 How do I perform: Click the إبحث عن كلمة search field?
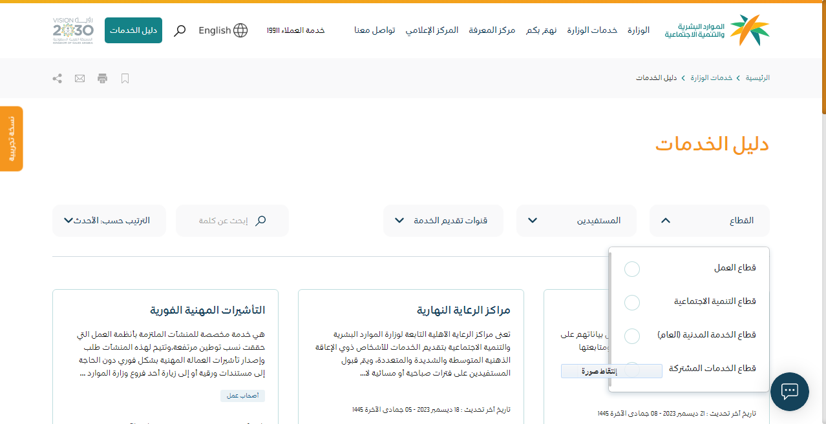[232, 221]
